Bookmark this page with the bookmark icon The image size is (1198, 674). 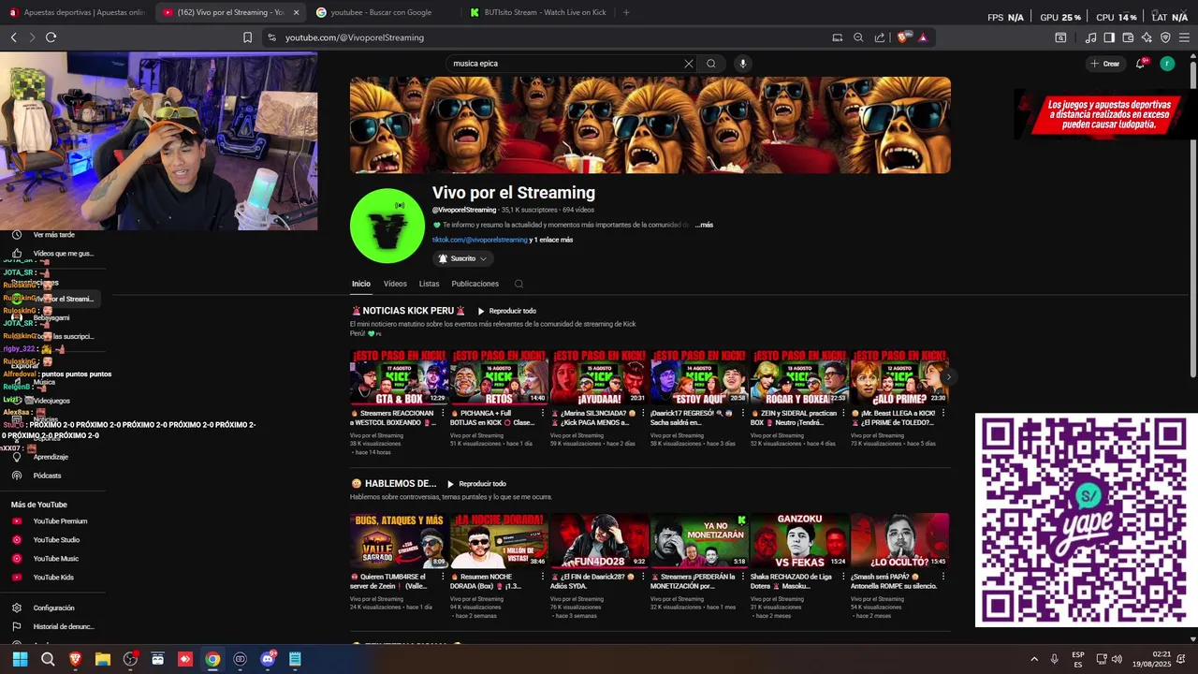tap(247, 37)
